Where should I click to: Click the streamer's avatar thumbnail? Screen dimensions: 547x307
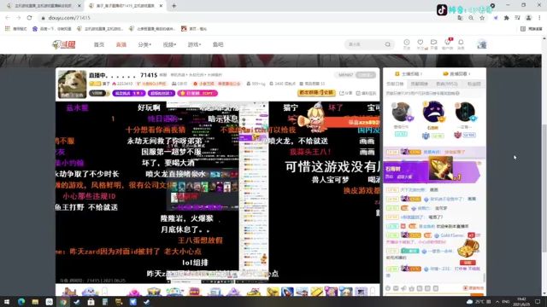[72, 84]
